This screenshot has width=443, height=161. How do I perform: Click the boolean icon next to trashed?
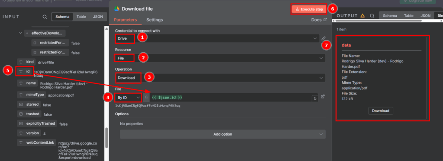21,114
